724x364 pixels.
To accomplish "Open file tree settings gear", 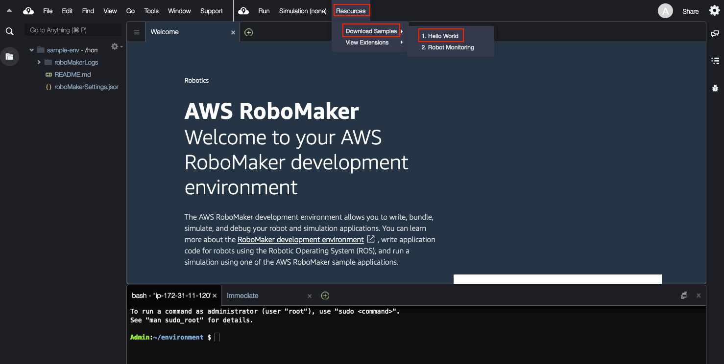I will (116, 46).
